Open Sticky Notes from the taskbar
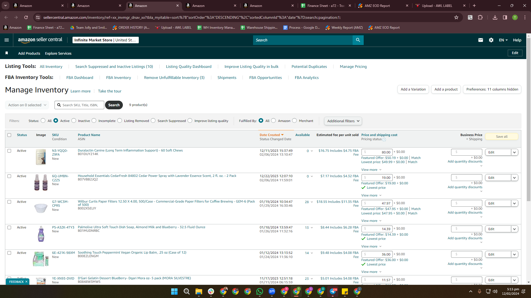This screenshot has height=298, width=531. [x=345, y=291]
